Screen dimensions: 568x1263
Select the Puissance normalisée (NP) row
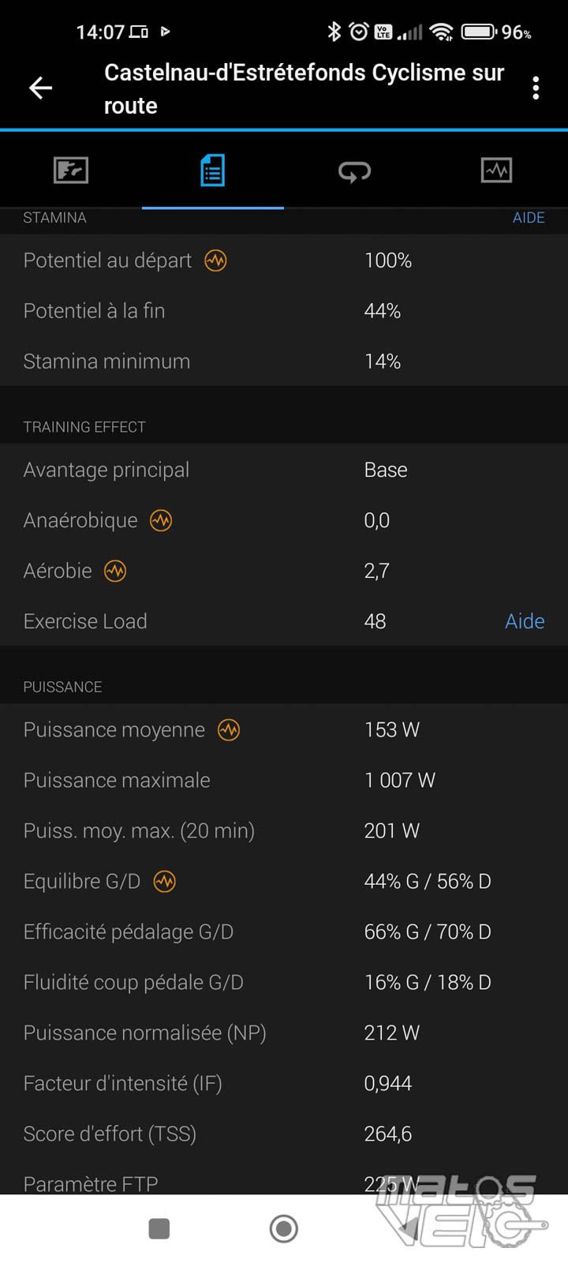pos(284,1033)
